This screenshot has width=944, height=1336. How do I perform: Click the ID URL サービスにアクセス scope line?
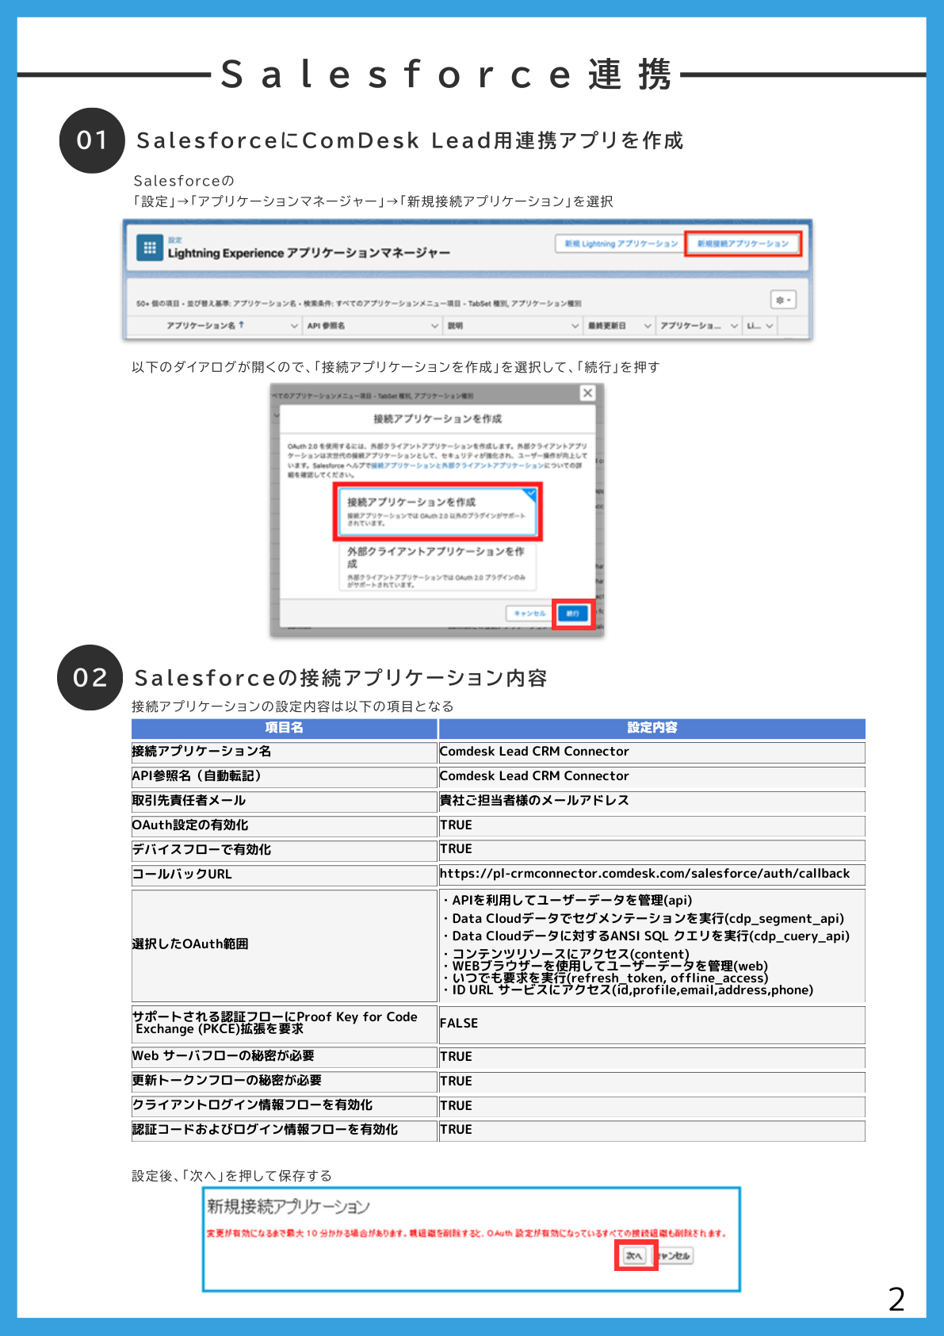629,990
